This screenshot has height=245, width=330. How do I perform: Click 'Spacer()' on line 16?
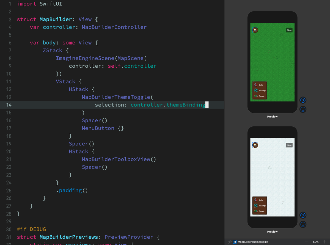(x=95, y=120)
